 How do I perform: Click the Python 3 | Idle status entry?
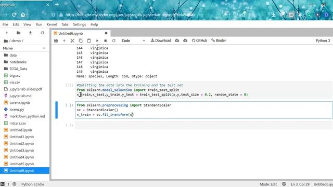pos(33,184)
